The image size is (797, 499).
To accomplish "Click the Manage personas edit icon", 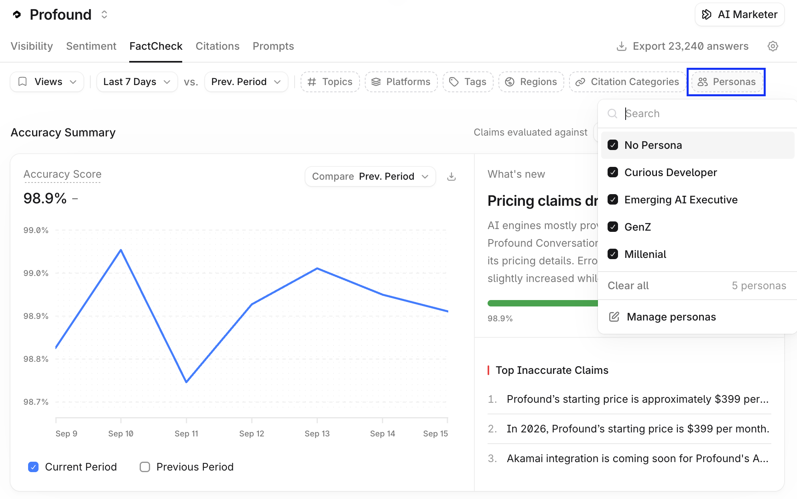I will pyautogui.click(x=614, y=317).
